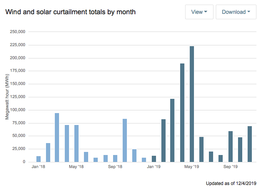Select the Jan '18 curtailment bar
The image size is (271, 190).
(39, 159)
